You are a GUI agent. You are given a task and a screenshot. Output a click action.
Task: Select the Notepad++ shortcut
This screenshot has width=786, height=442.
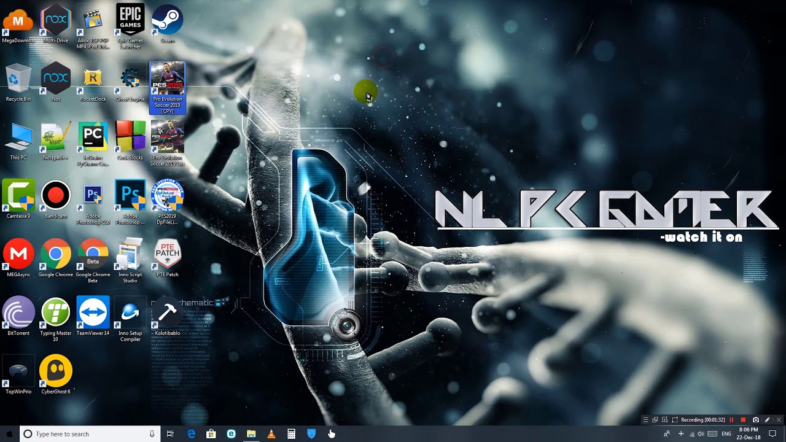click(56, 141)
